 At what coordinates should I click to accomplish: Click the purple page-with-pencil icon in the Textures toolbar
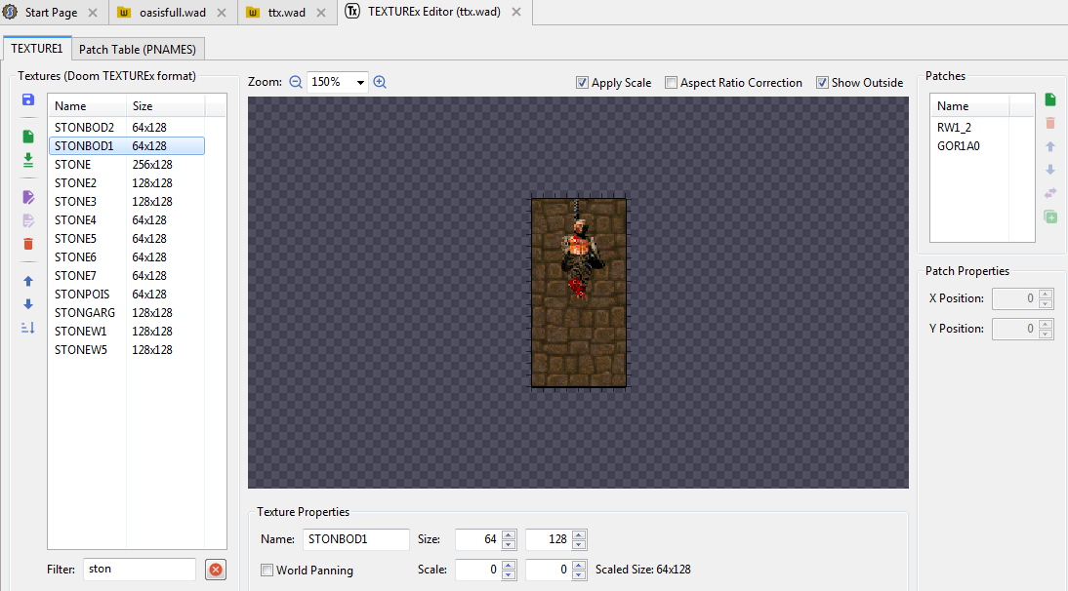pyautogui.click(x=28, y=197)
